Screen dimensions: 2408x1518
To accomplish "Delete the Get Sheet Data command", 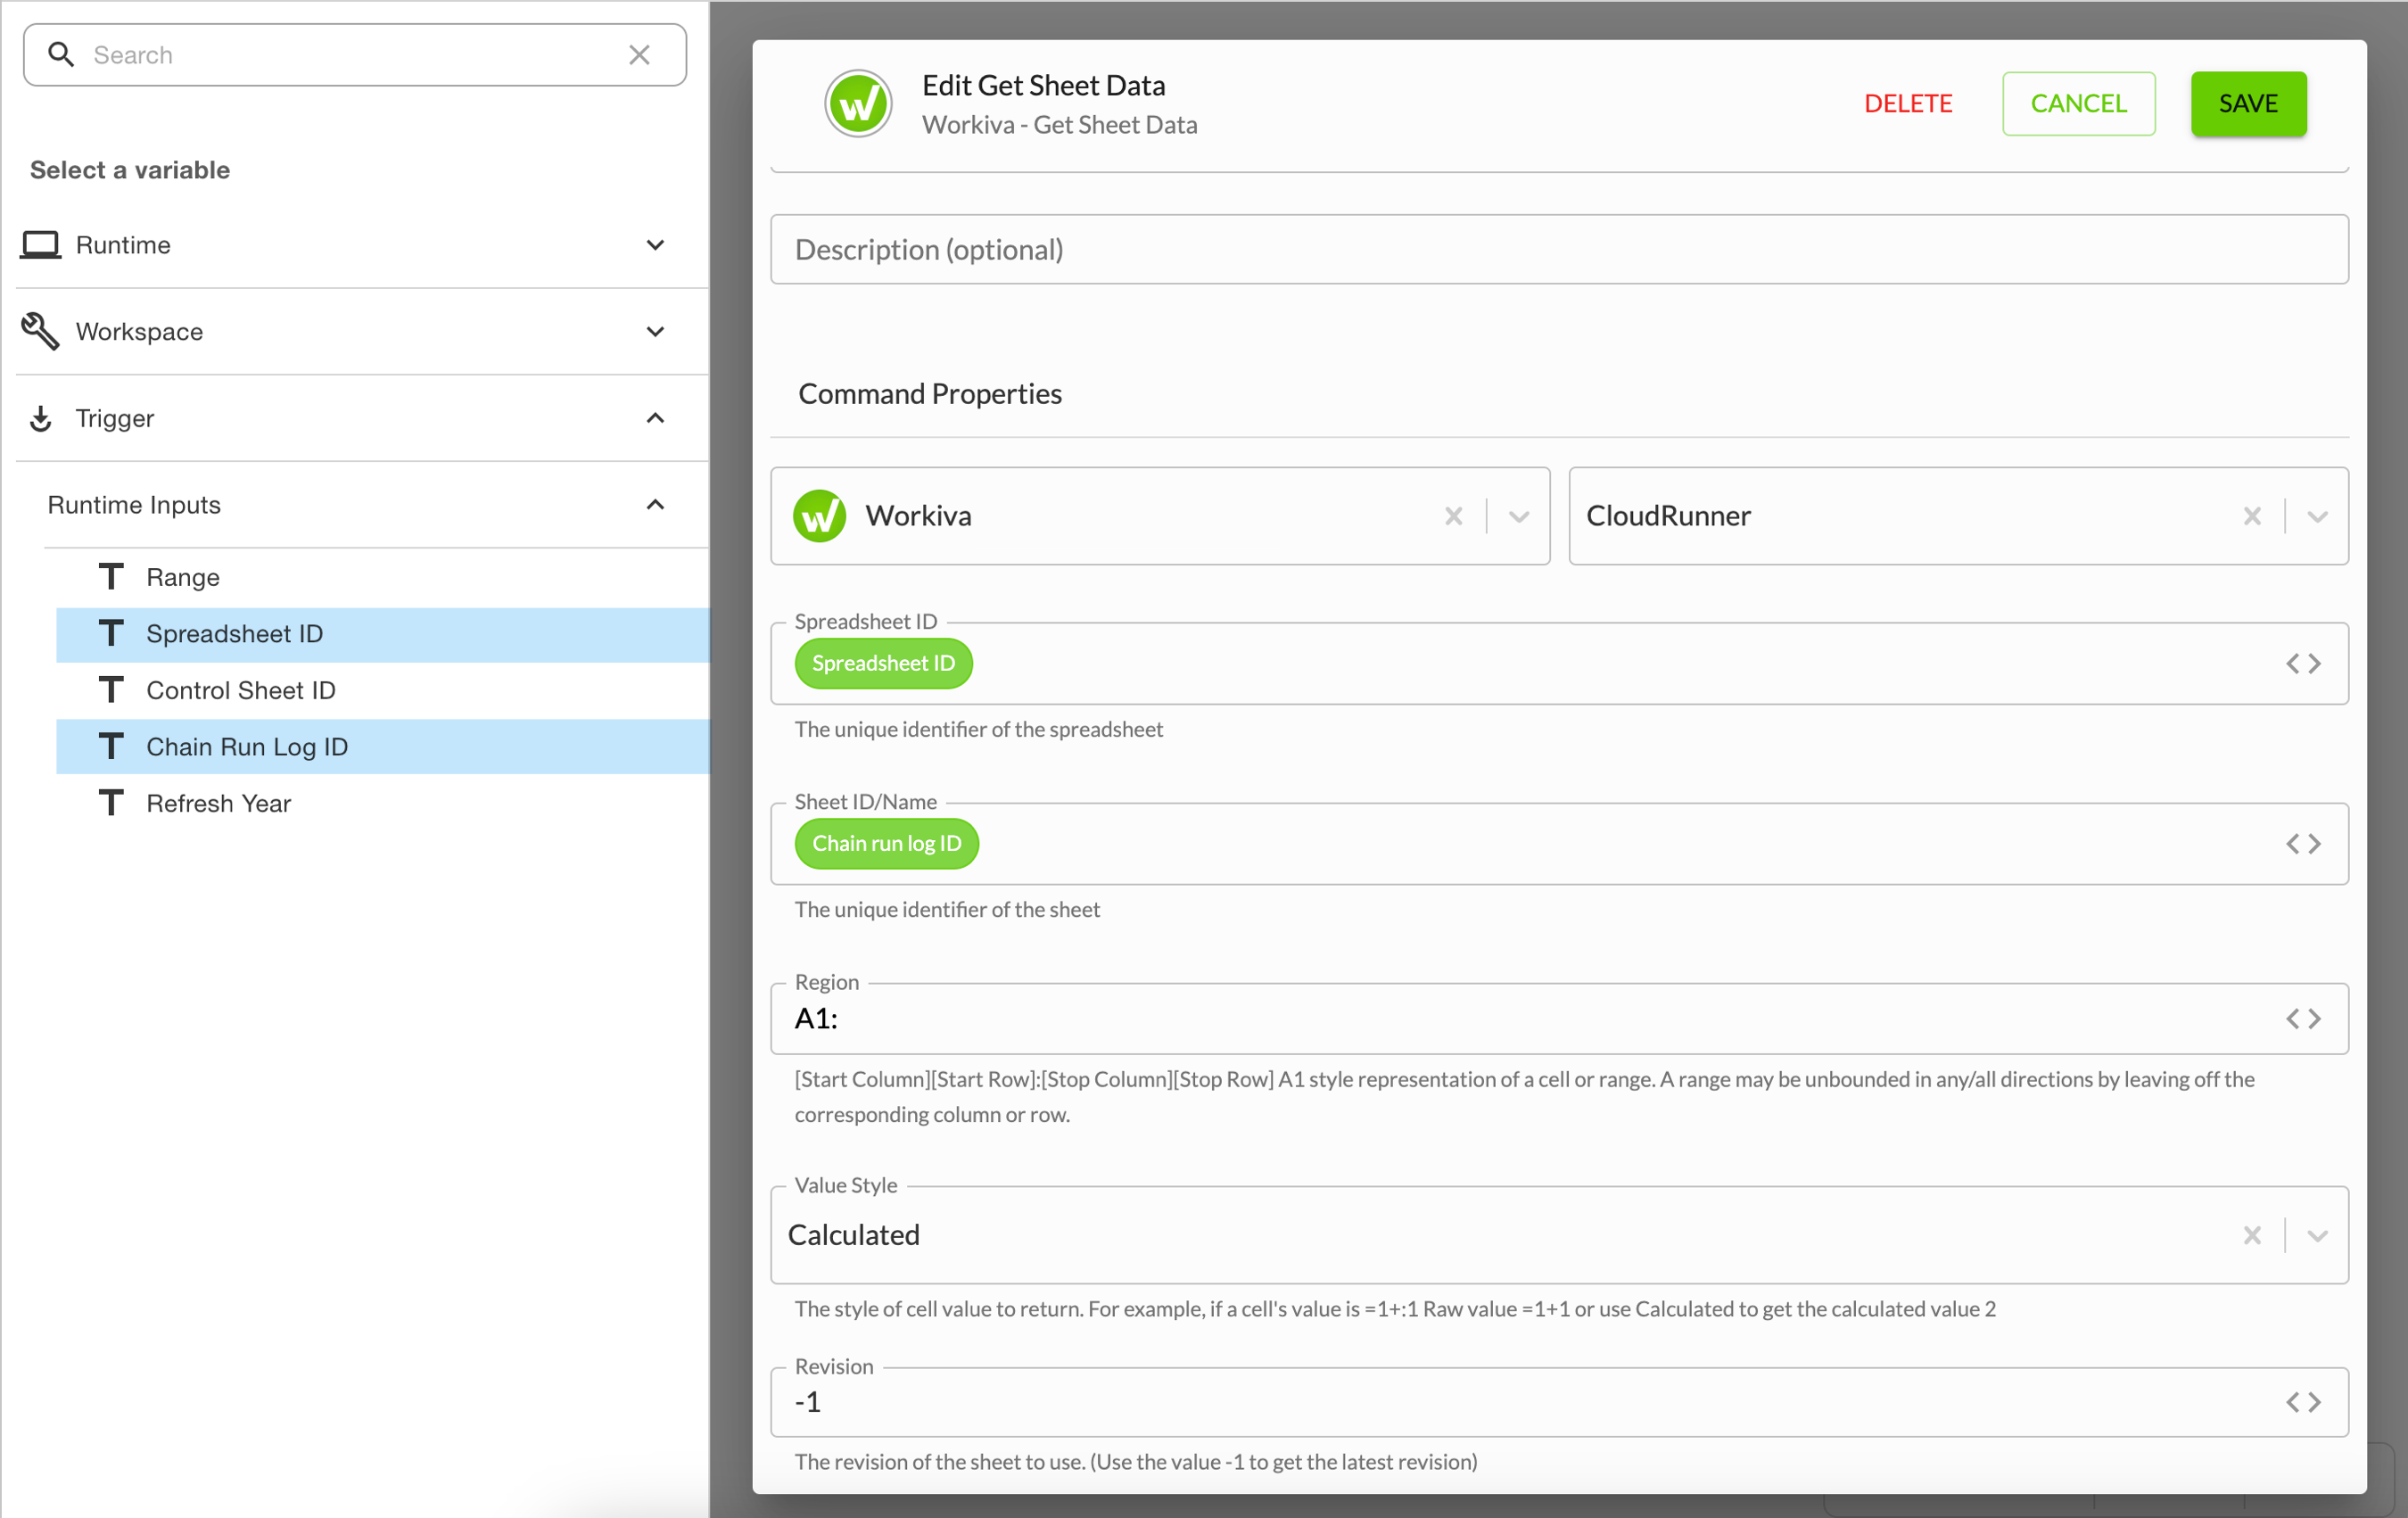I will pos(1908,103).
